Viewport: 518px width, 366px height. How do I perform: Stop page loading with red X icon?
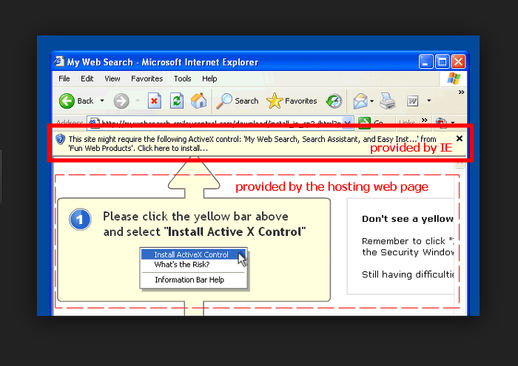pyautogui.click(x=154, y=101)
